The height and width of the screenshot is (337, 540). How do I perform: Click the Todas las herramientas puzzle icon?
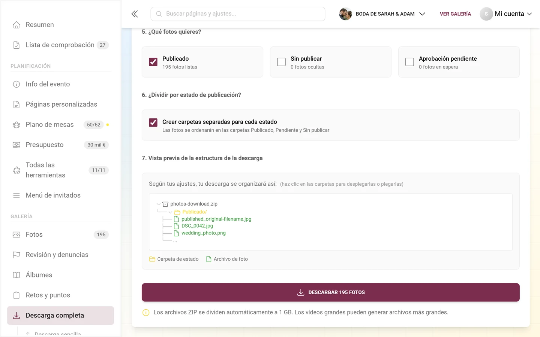coord(16,170)
